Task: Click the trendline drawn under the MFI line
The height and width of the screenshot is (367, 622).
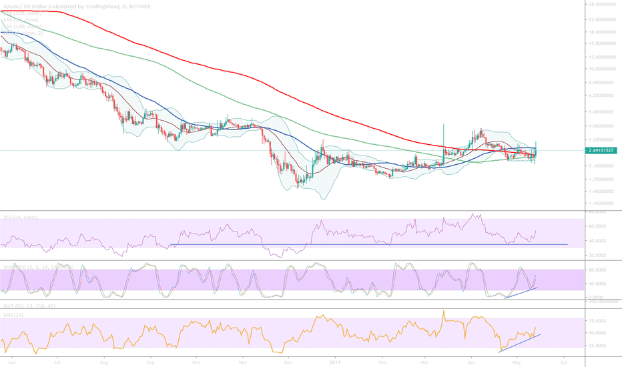Action: (519, 343)
